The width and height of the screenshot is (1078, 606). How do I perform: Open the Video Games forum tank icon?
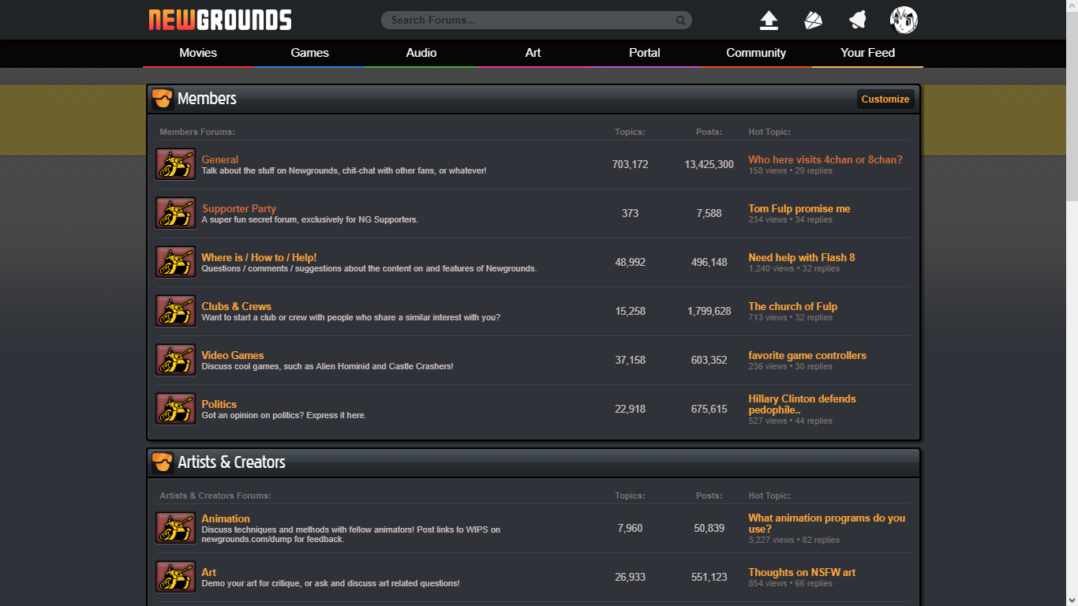coord(175,360)
